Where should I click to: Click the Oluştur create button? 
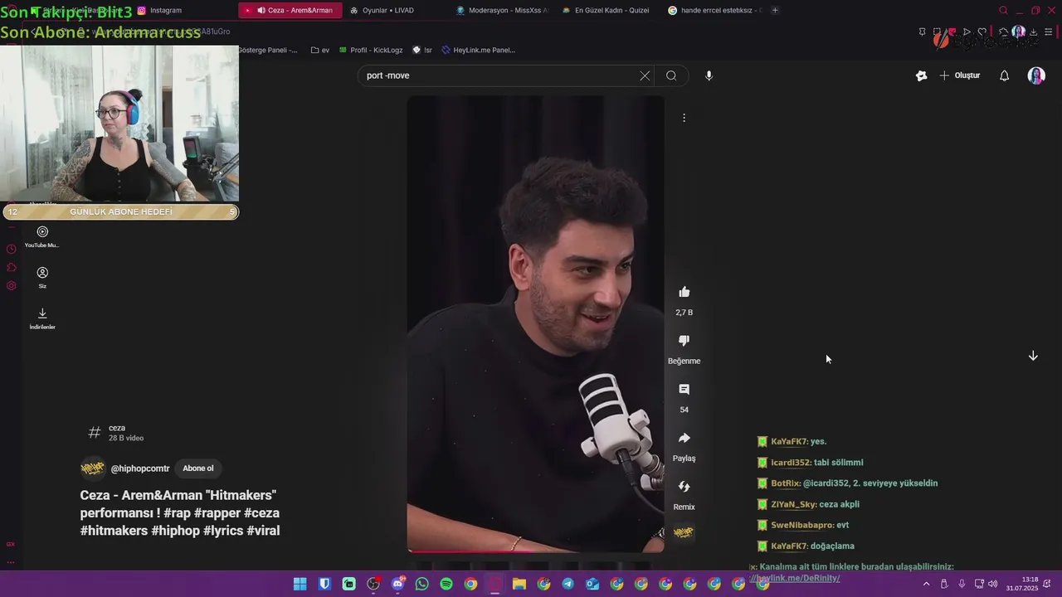pos(959,75)
